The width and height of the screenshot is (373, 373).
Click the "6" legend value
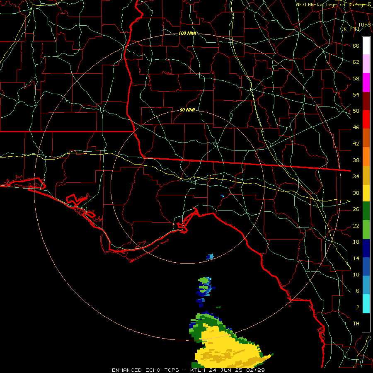[x=357, y=291]
